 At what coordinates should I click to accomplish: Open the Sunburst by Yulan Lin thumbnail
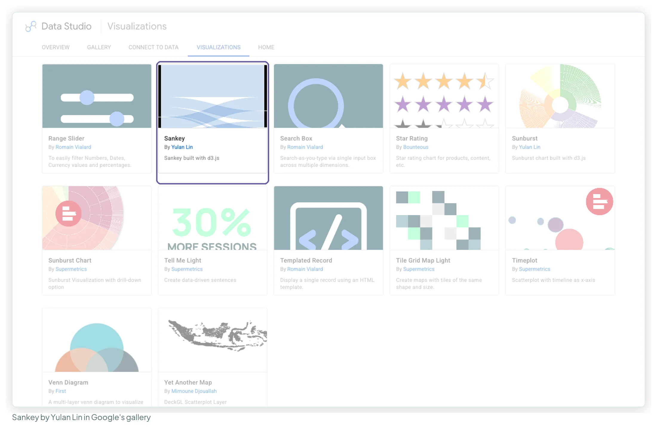(x=560, y=96)
